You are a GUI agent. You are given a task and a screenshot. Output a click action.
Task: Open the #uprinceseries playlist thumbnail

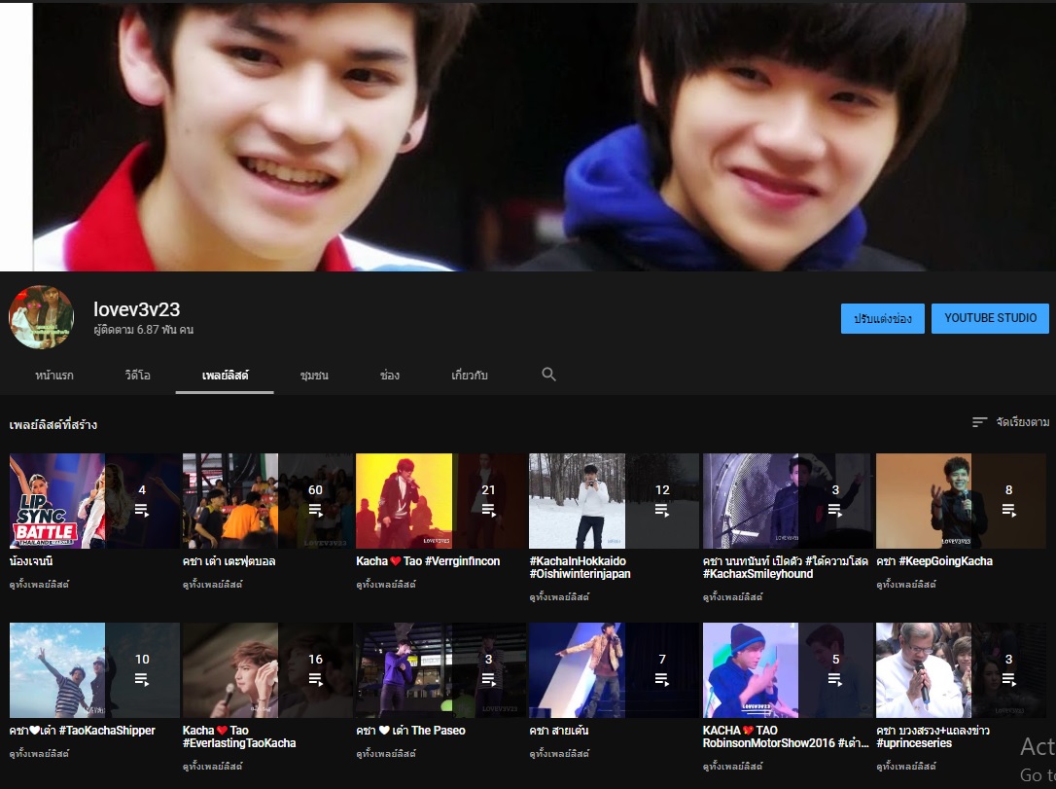click(x=961, y=670)
